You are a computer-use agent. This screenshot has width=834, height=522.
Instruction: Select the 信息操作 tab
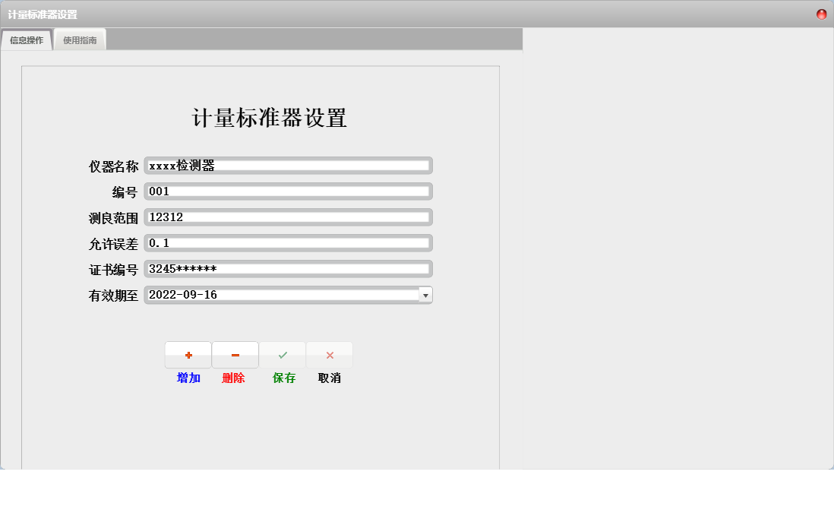27,40
